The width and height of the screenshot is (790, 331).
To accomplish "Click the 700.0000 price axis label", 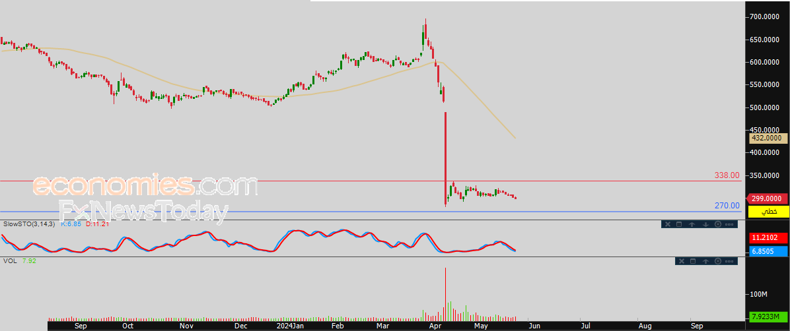I will click(x=764, y=17).
